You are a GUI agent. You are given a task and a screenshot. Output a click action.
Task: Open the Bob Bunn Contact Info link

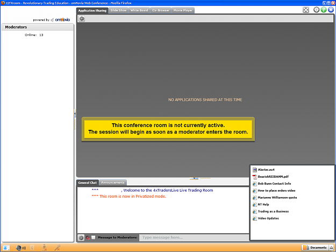pos(274,184)
